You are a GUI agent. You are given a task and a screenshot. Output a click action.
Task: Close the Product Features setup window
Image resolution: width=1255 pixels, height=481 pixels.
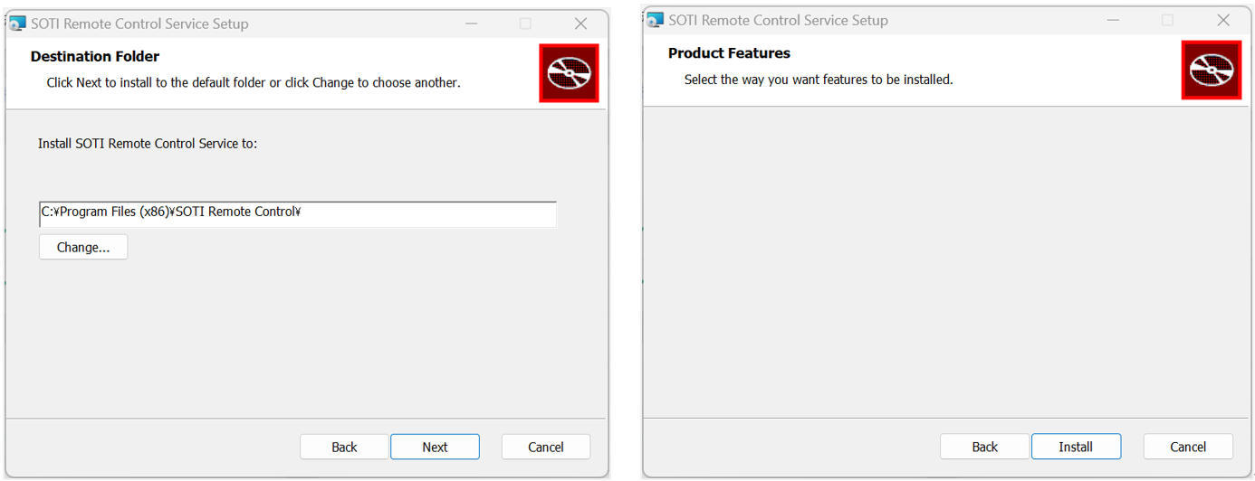(1223, 20)
